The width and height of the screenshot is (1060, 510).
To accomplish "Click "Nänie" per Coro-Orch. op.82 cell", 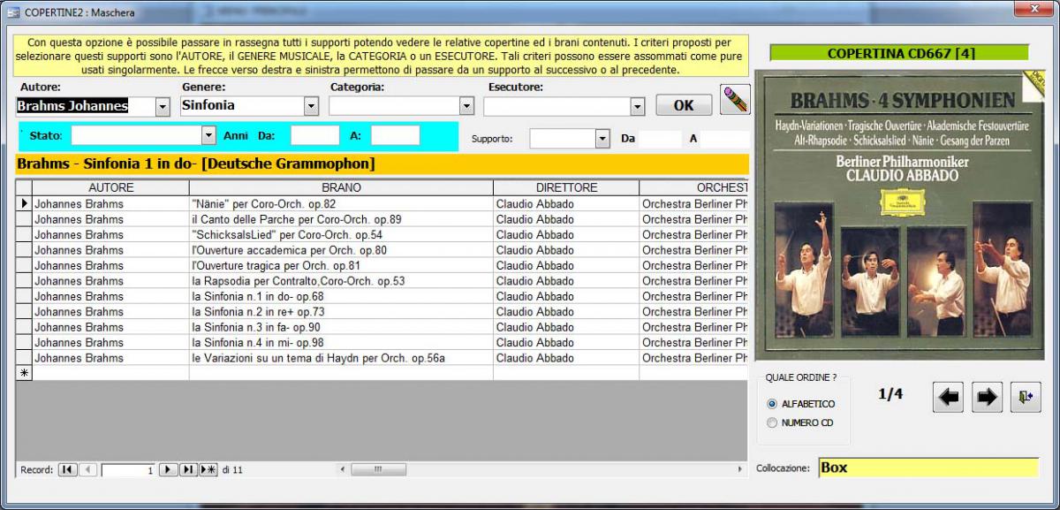I will 341,203.
